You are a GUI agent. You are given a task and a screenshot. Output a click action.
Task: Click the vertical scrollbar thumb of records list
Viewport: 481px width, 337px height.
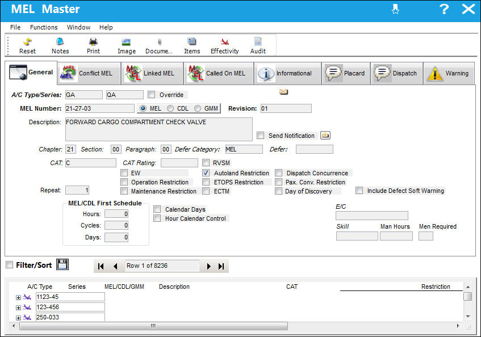[468, 297]
